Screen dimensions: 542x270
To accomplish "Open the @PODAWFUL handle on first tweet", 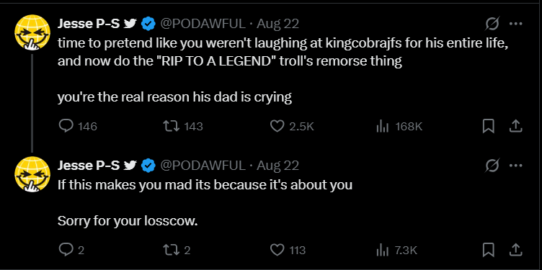I will pyautogui.click(x=203, y=24).
